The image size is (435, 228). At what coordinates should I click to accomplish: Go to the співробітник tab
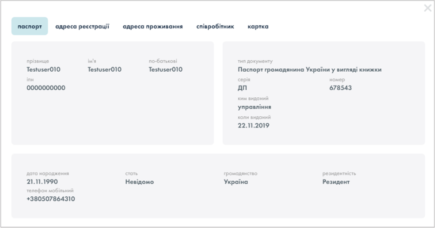click(215, 27)
